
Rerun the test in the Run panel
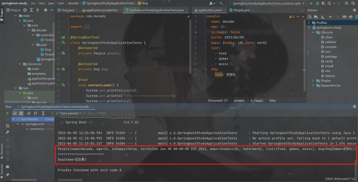(x=7, y=113)
